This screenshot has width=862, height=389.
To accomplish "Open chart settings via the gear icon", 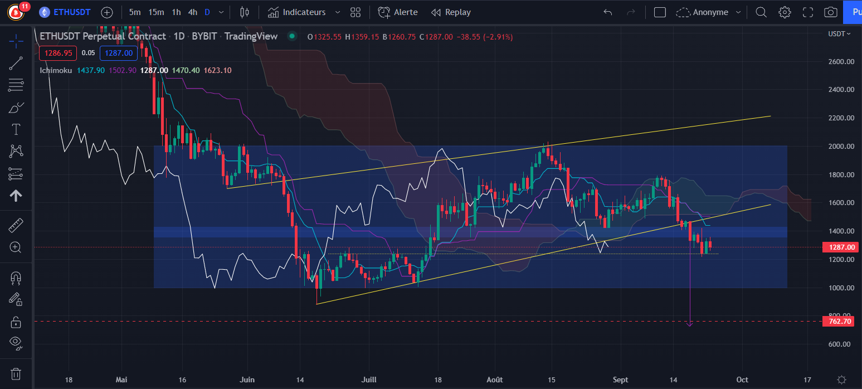I will (x=784, y=12).
